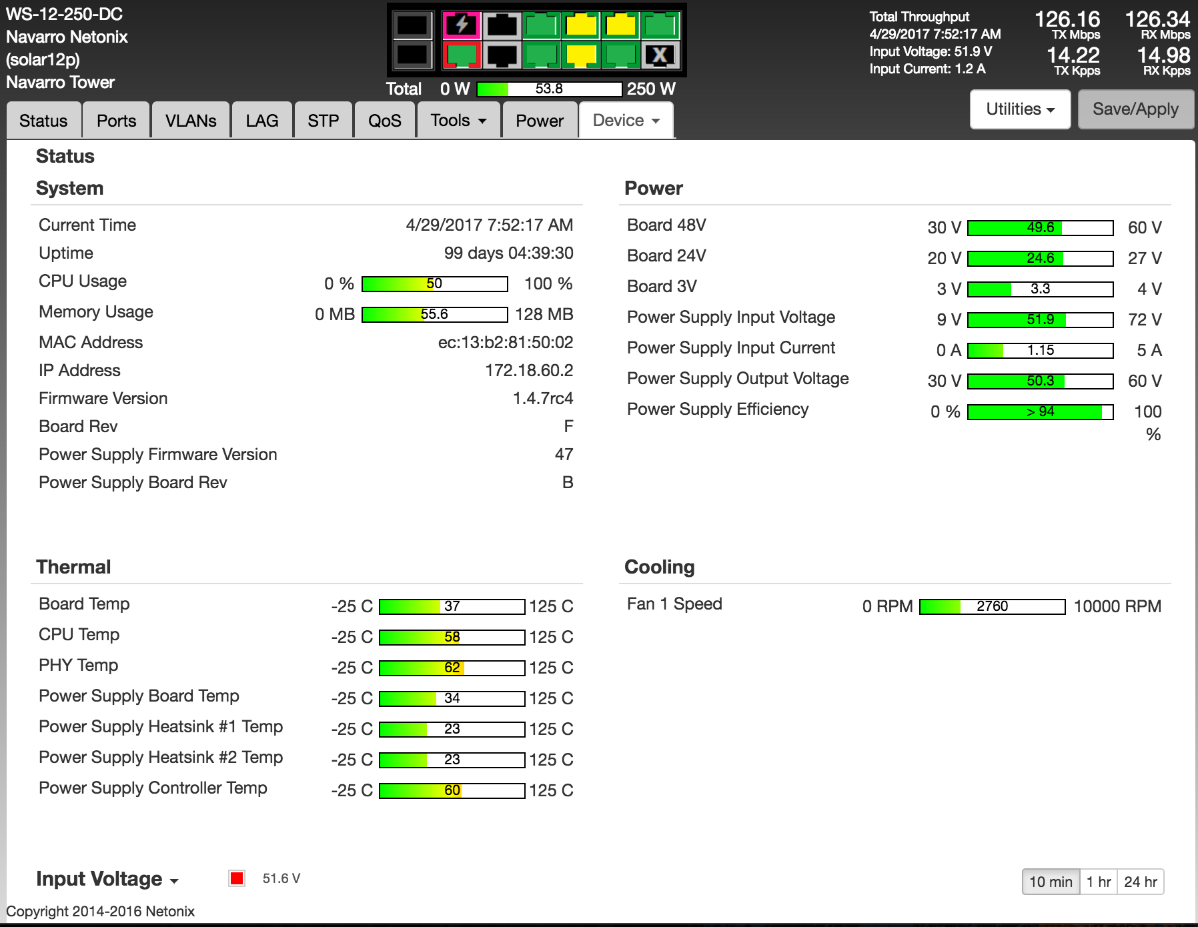Click the bottom-row yellow port icon
The height and width of the screenshot is (927, 1198).
(x=580, y=55)
